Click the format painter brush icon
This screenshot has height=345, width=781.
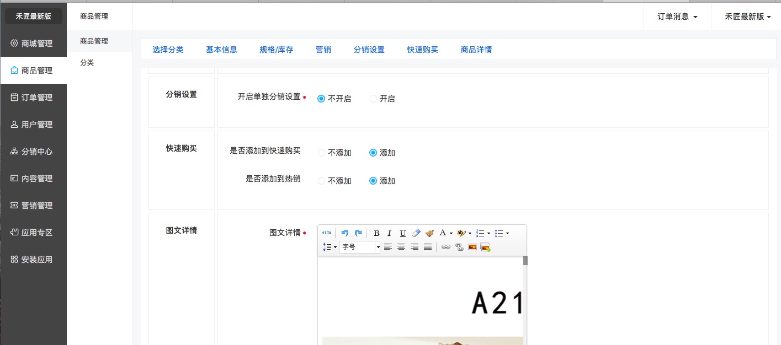click(x=429, y=233)
